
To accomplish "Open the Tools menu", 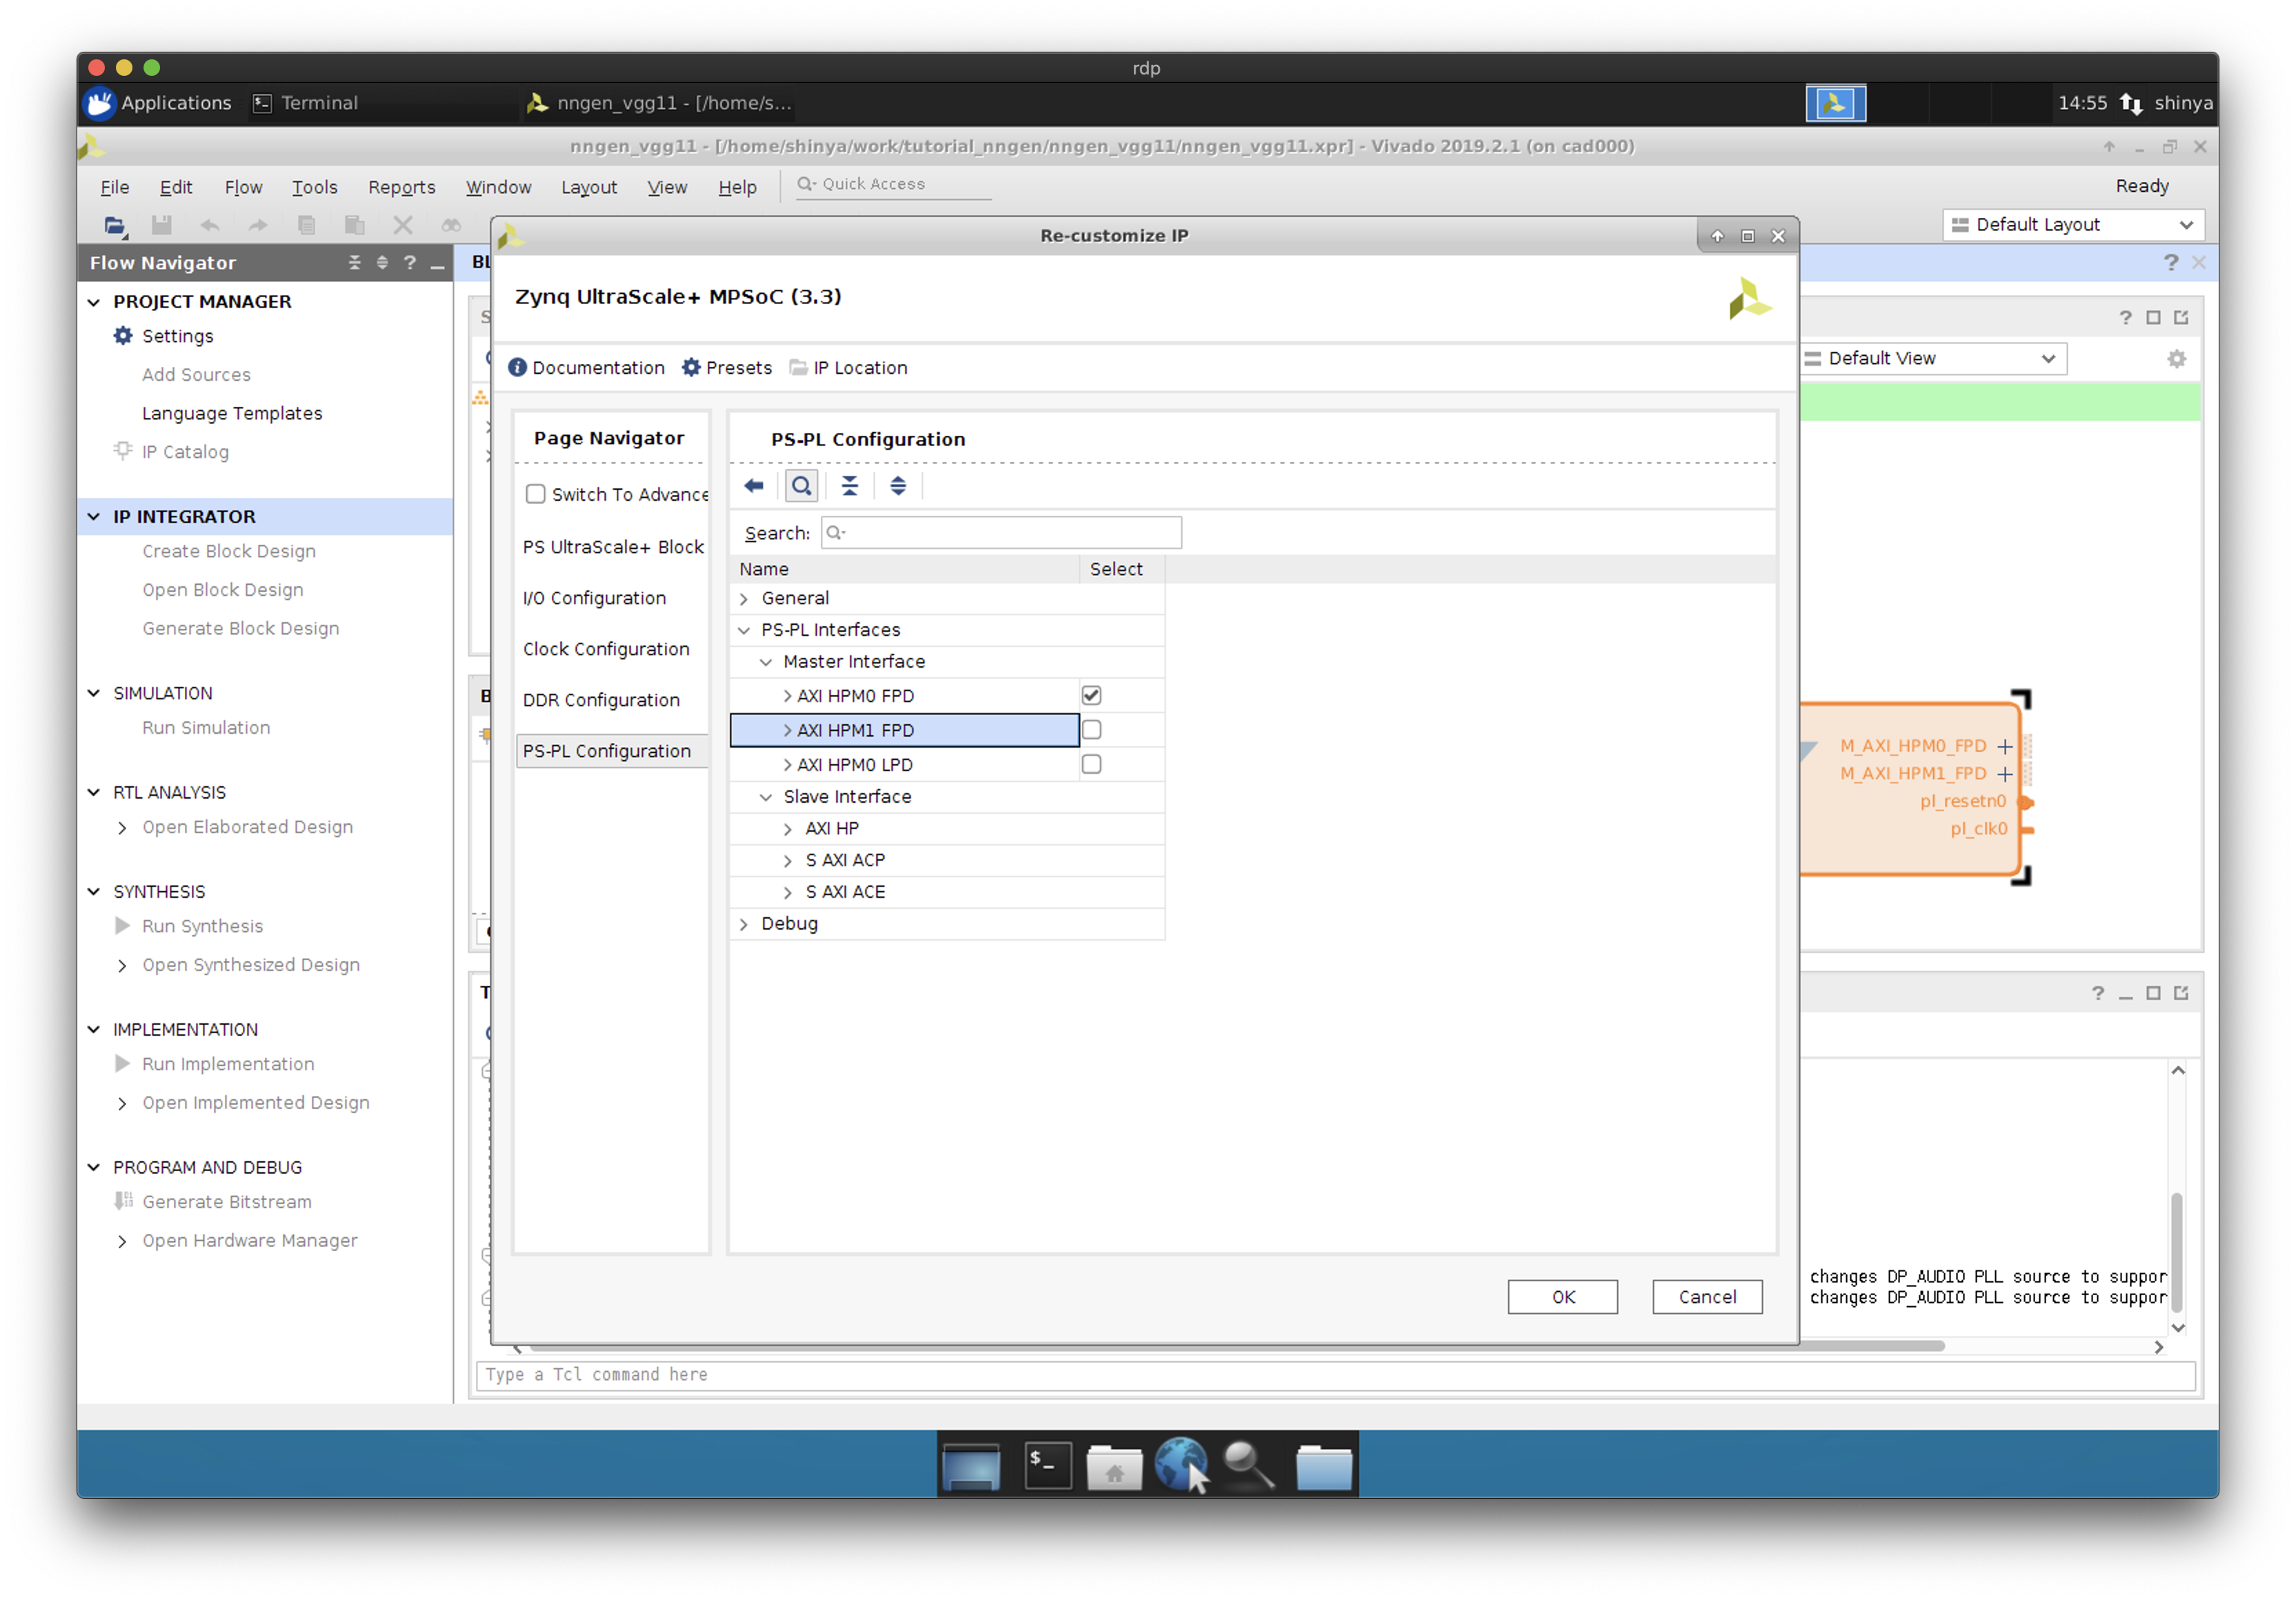I will pos(314,187).
